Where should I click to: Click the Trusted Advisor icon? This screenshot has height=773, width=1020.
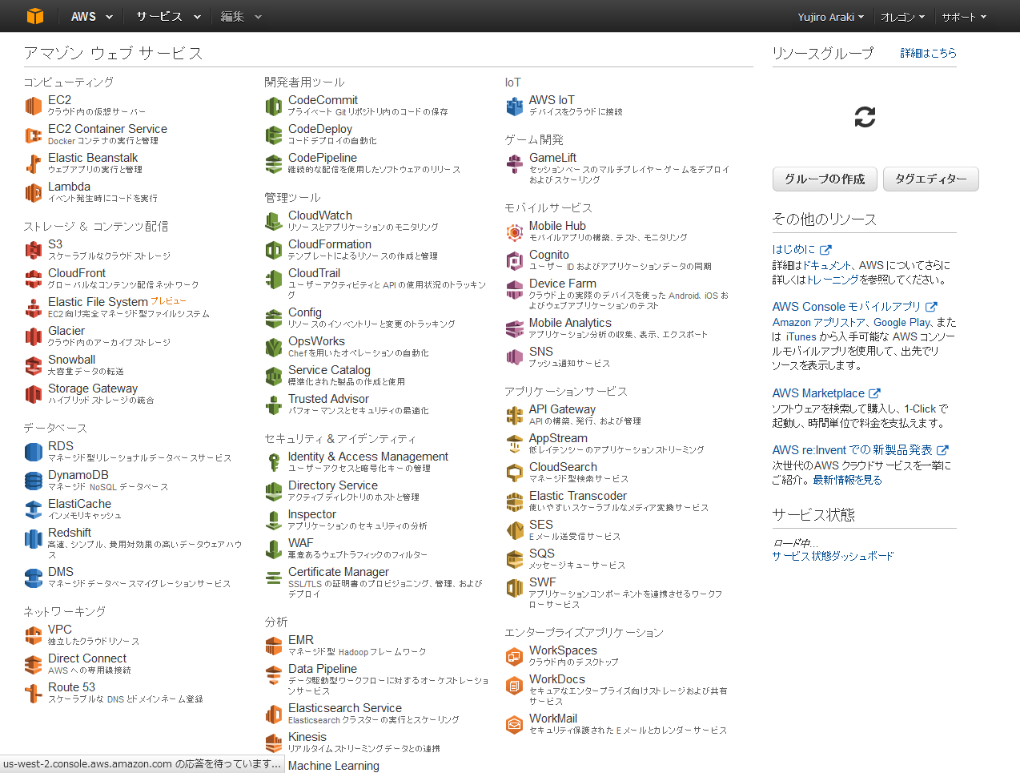coord(274,405)
